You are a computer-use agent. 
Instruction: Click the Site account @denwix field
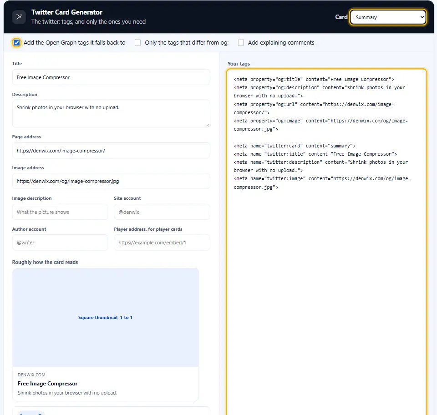[x=162, y=212]
